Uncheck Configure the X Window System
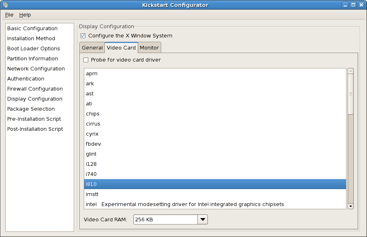 [83, 35]
